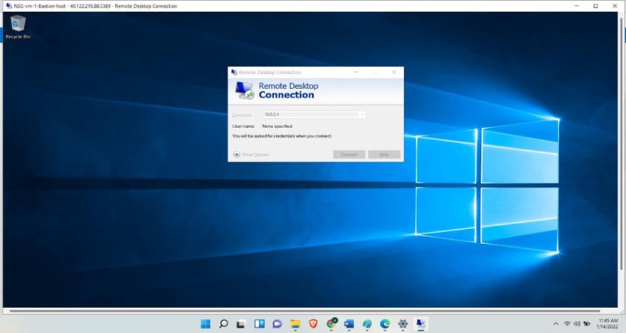This screenshot has width=626, height=333.
Task: Switch to the blue Word taskbar icon
Action: click(349, 324)
